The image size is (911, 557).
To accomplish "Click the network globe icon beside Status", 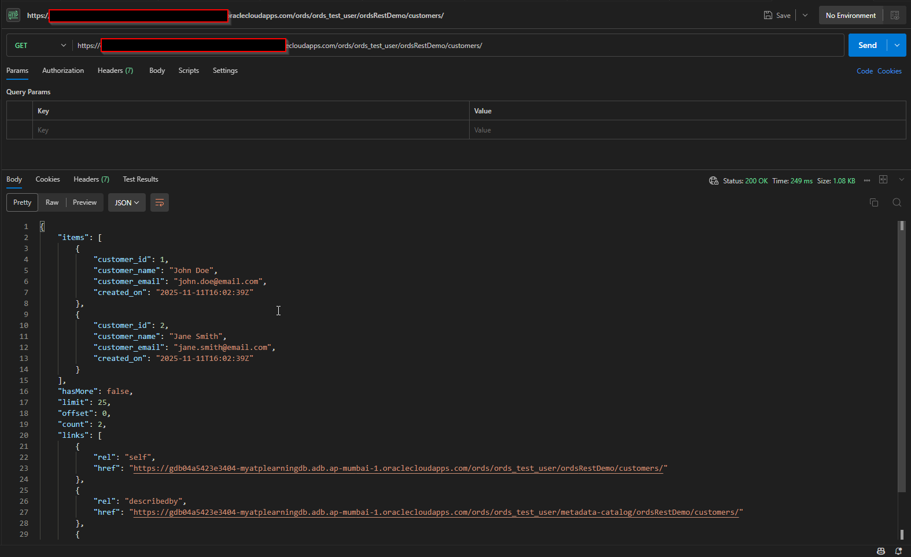I will click(713, 181).
